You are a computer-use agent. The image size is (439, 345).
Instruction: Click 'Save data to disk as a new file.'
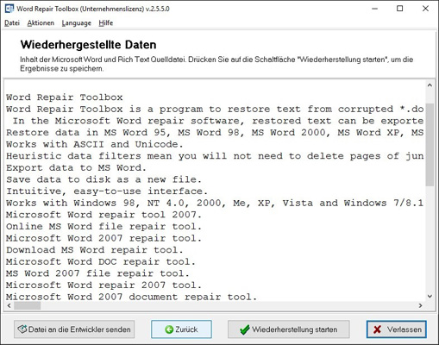pyautogui.click(x=103, y=179)
